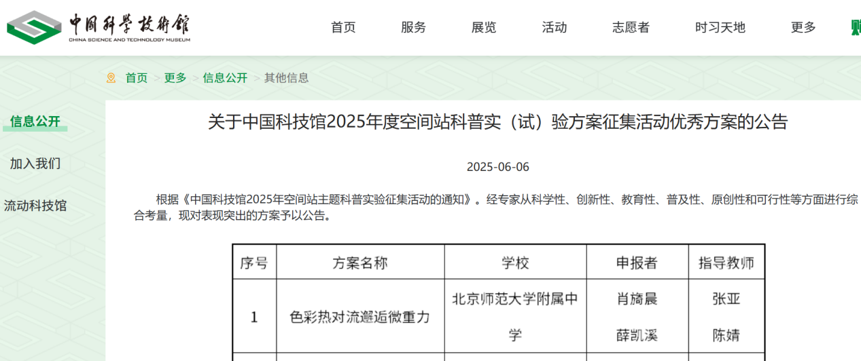Click teacher name 陈婧

click(x=726, y=335)
